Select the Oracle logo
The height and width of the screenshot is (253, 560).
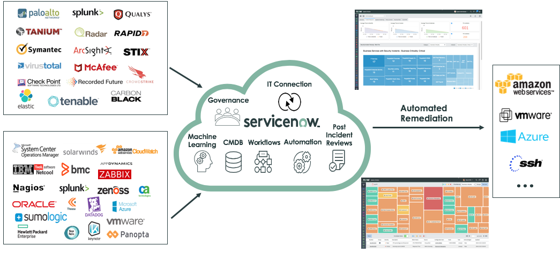point(34,204)
